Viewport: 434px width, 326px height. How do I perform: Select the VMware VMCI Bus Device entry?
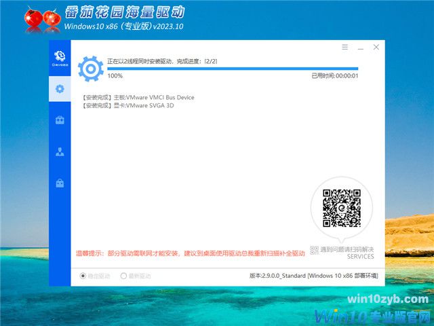(x=138, y=98)
